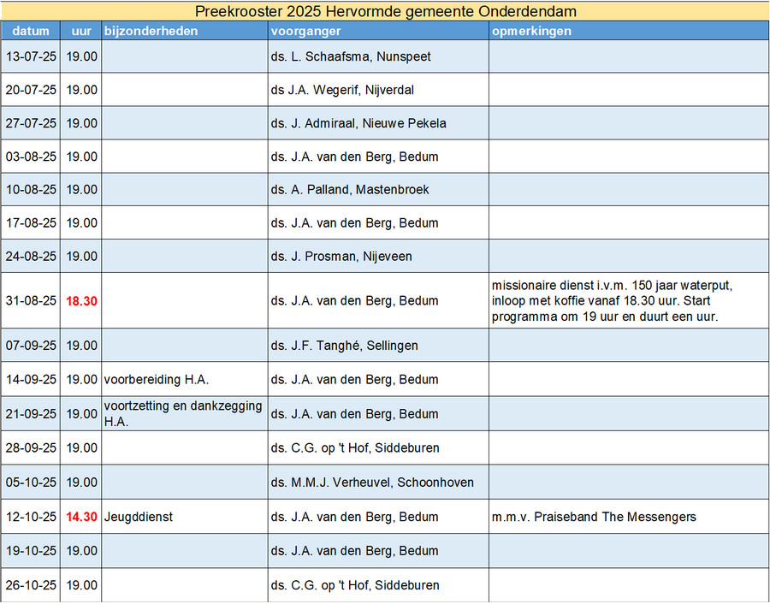Viewport: 770px width, 604px height.
Task: Click 'ds. L. Schaafsma, Nunspeet' cell
Action: [379, 56]
